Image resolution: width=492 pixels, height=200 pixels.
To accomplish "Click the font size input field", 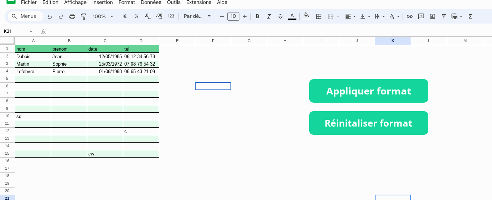I will click(x=233, y=16).
